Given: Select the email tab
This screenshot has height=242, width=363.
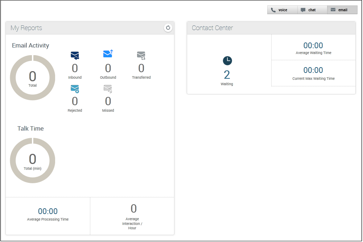Looking at the screenshot, I should pyautogui.click(x=342, y=10).
